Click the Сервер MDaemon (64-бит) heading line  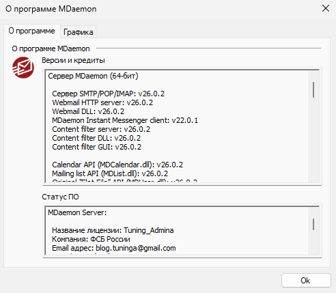(x=93, y=76)
